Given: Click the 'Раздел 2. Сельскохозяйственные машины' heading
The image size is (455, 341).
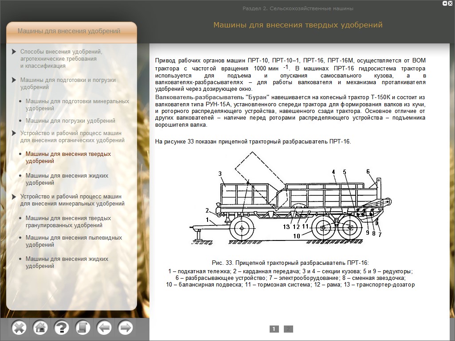Looking at the screenshot, I should (x=298, y=9).
